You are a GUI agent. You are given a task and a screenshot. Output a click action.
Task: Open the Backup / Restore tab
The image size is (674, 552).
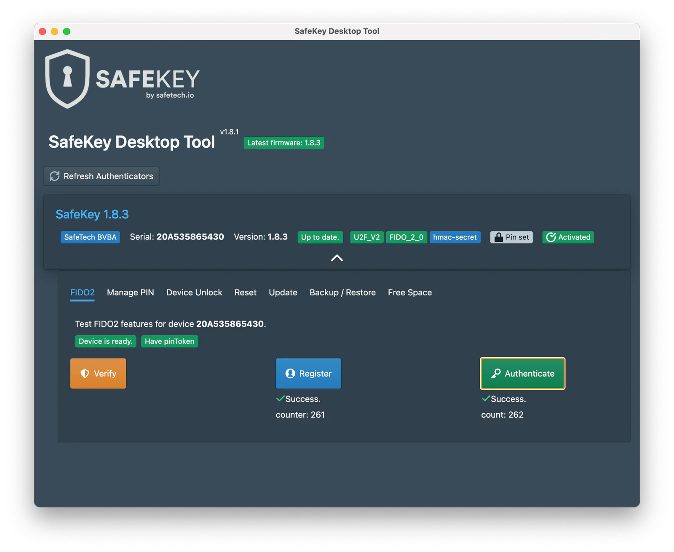[x=342, y=292]
